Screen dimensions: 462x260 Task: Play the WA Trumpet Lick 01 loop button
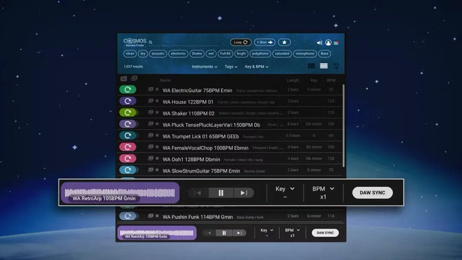[x=128, y=136]
